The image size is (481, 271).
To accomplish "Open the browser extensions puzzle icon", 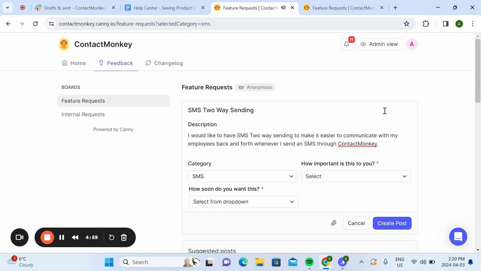I will [x=426, y=24].
